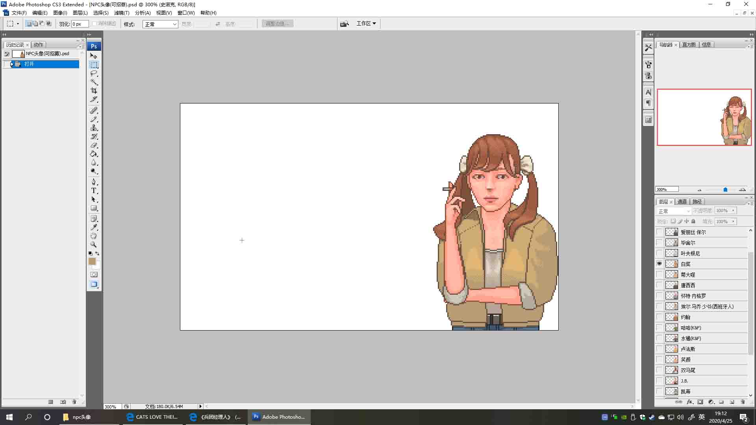Open the 样式 style dropdown
The width and height of the screenshot is (756, 425).
(160, 24)
